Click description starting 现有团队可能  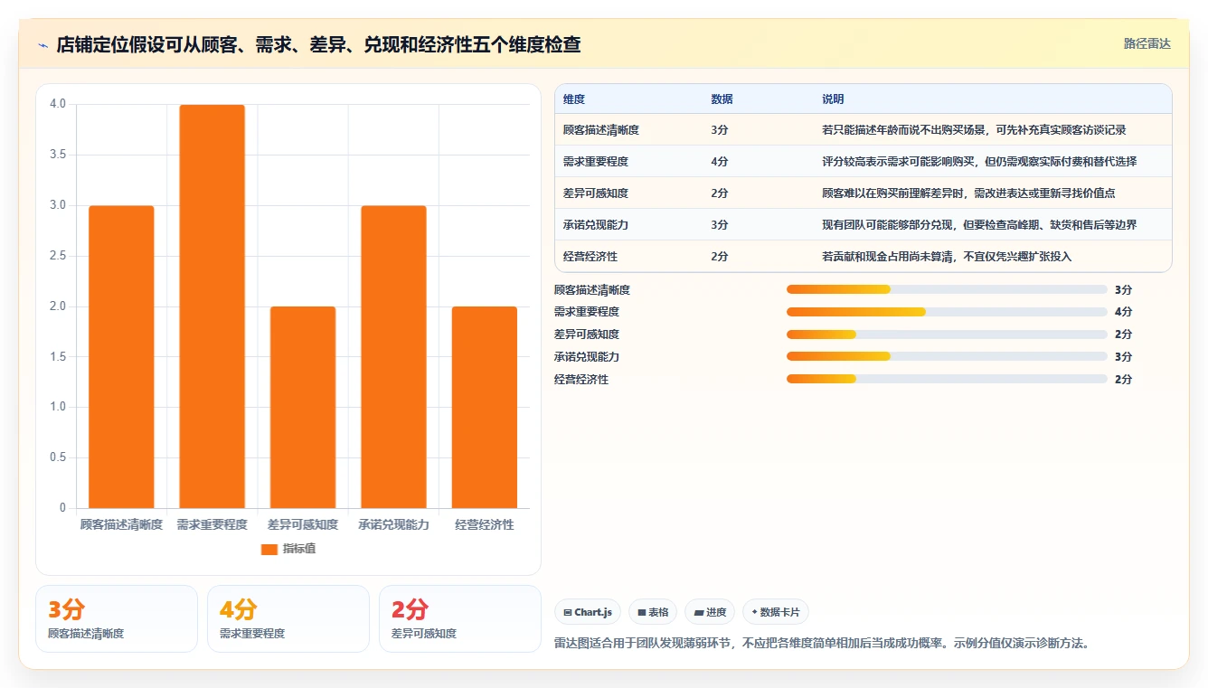[979, 225]
